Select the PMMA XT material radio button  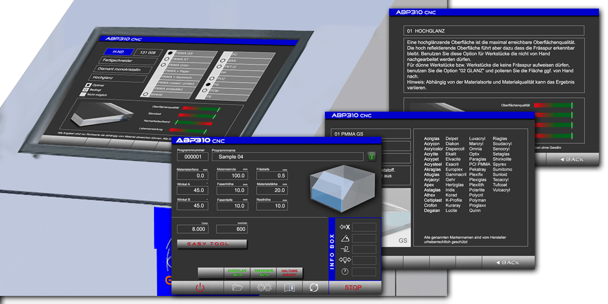pos(166,59)
